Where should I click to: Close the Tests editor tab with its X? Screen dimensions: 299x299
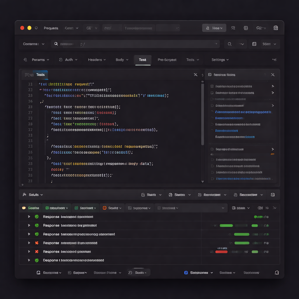pyautogui.click(x=196, y=75)
